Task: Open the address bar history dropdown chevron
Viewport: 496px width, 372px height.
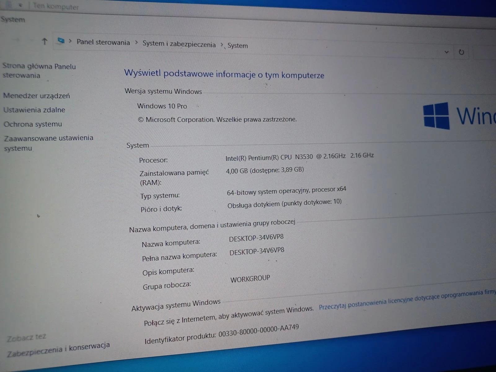Action: tap(446, 52)
